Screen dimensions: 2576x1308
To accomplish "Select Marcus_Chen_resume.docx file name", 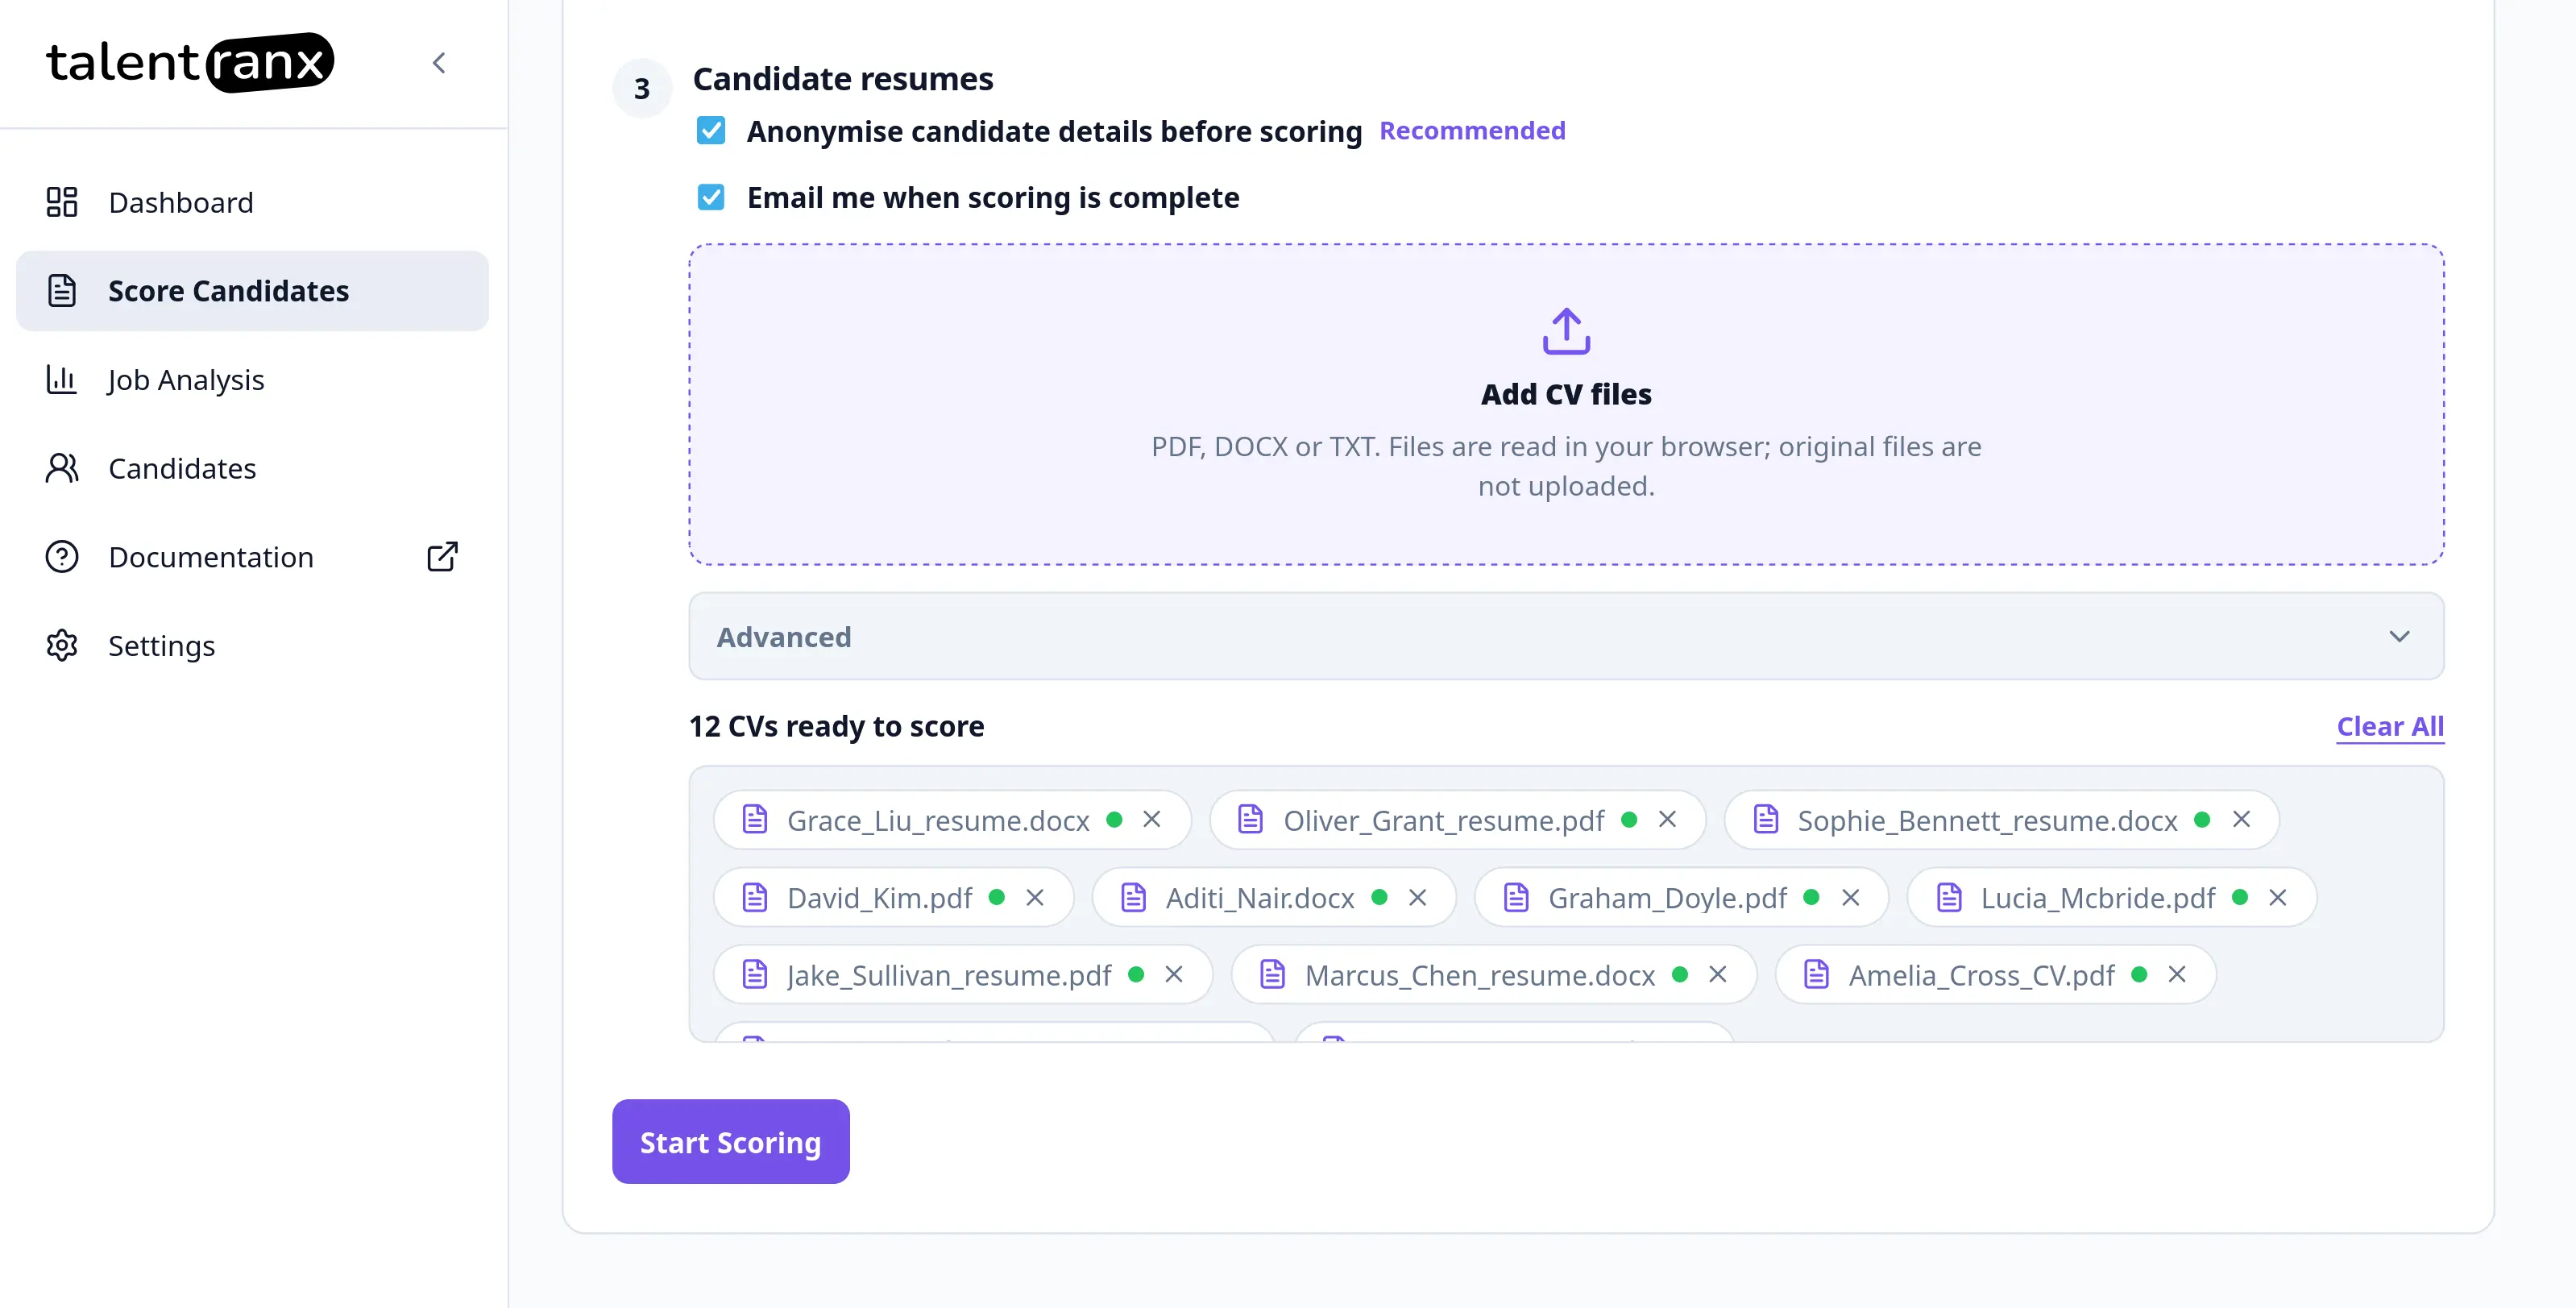I will pos(1480,976).
